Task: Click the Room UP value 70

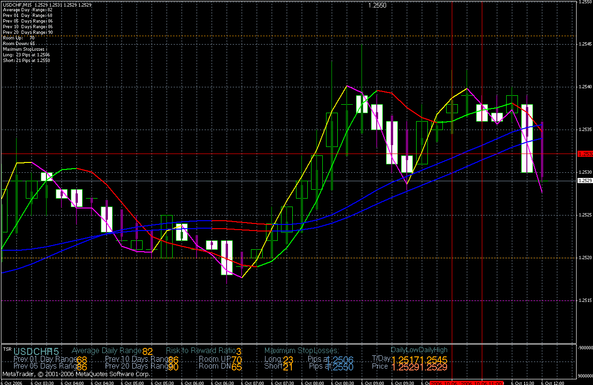Action: pyautogui.click(x=236, y=360)
